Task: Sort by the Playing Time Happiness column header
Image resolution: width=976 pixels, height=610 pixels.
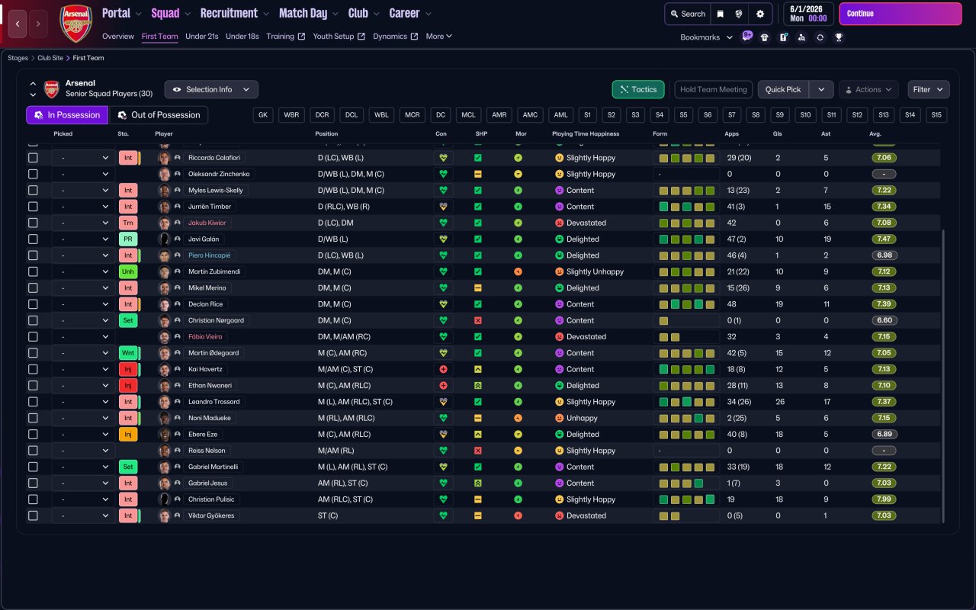Action: pyautogui.click(x=586, y=134)
